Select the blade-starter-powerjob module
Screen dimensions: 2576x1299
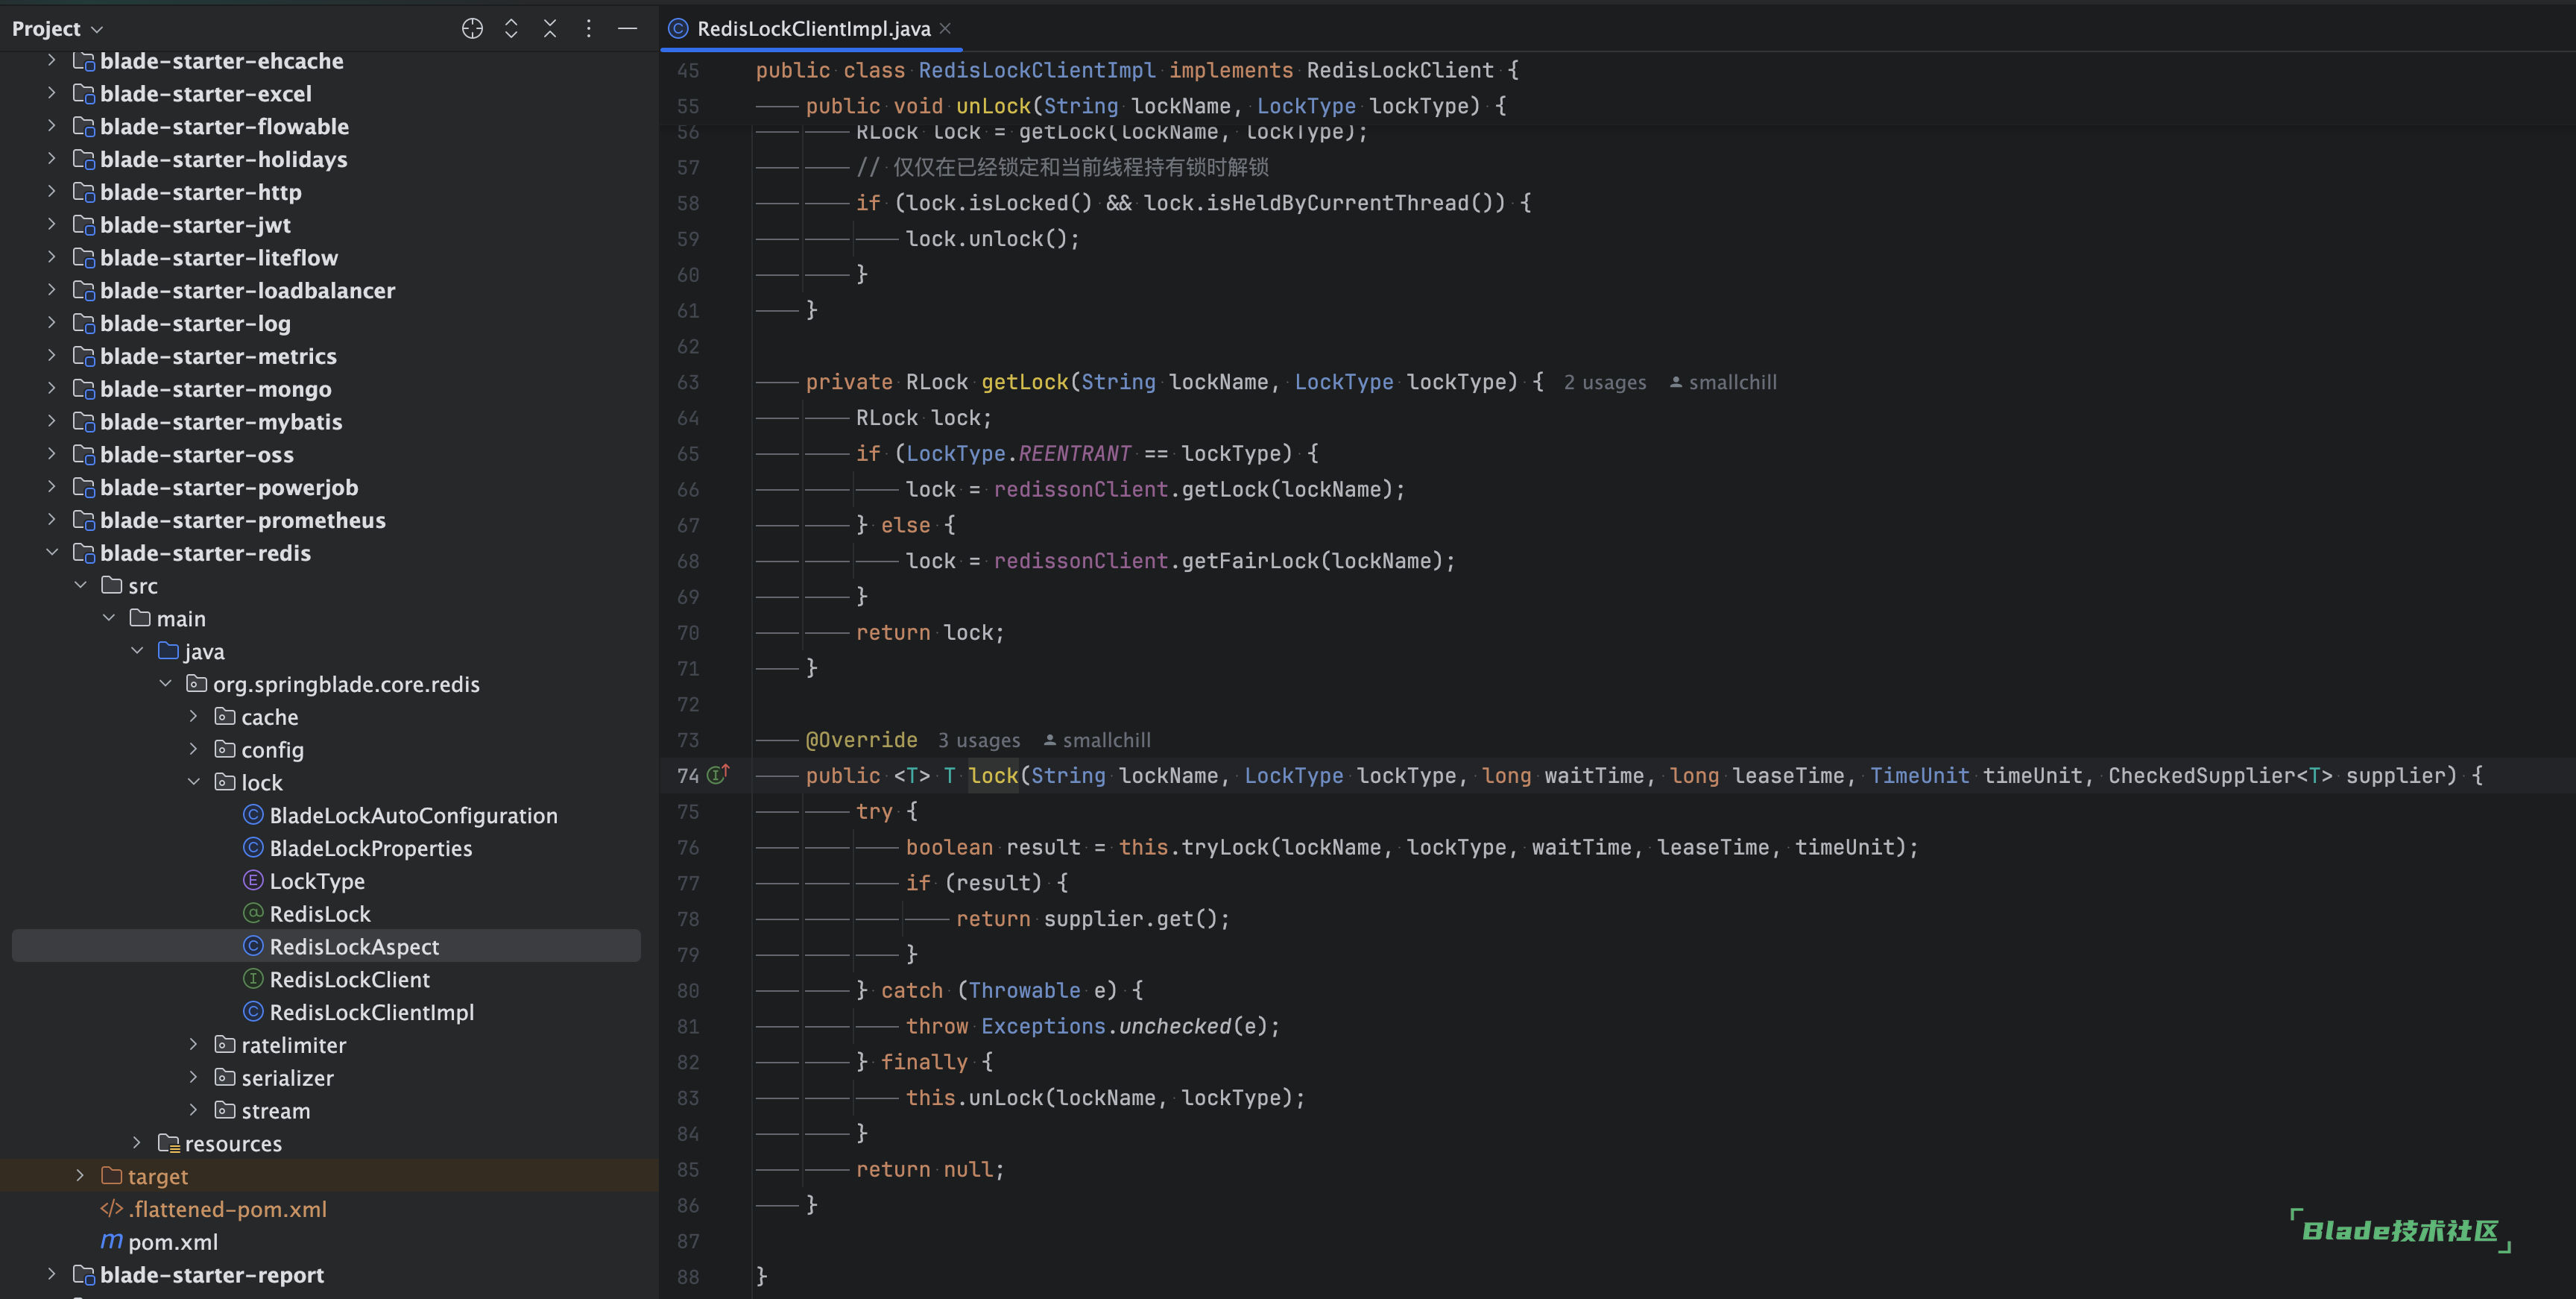click(229, 488)
